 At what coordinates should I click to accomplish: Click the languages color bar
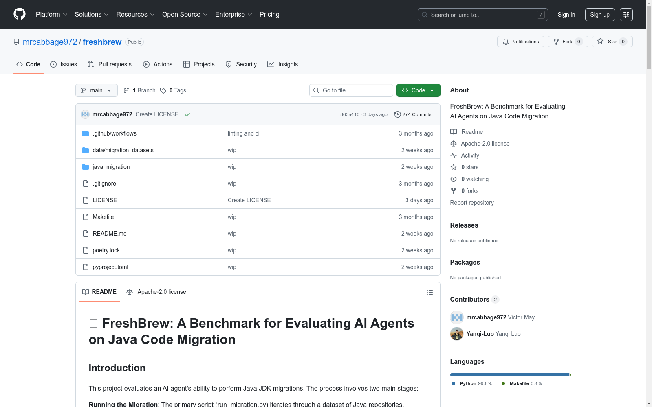(510, 375)
